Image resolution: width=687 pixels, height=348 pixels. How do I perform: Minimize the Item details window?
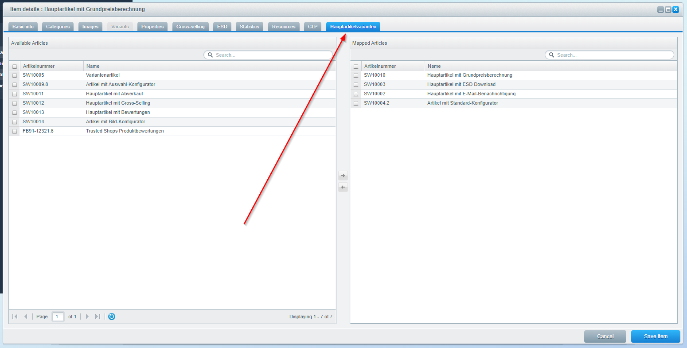pos(660,9)
